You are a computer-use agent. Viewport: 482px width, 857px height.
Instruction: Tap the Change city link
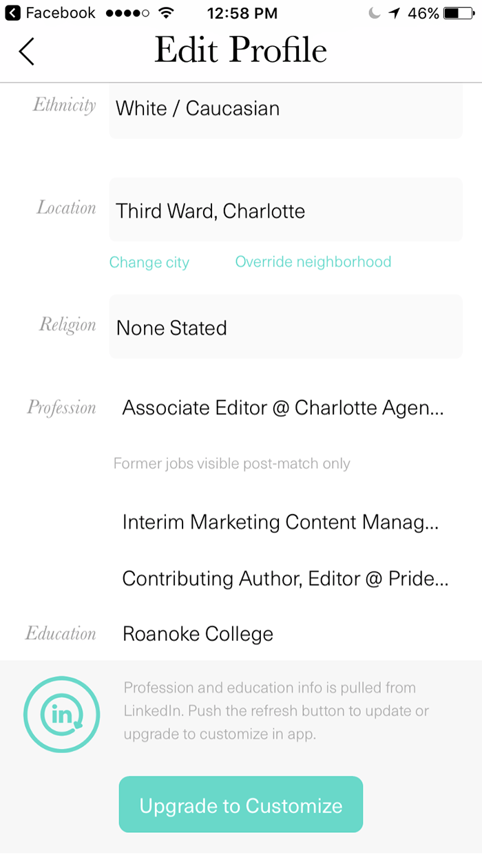point(149,262)
